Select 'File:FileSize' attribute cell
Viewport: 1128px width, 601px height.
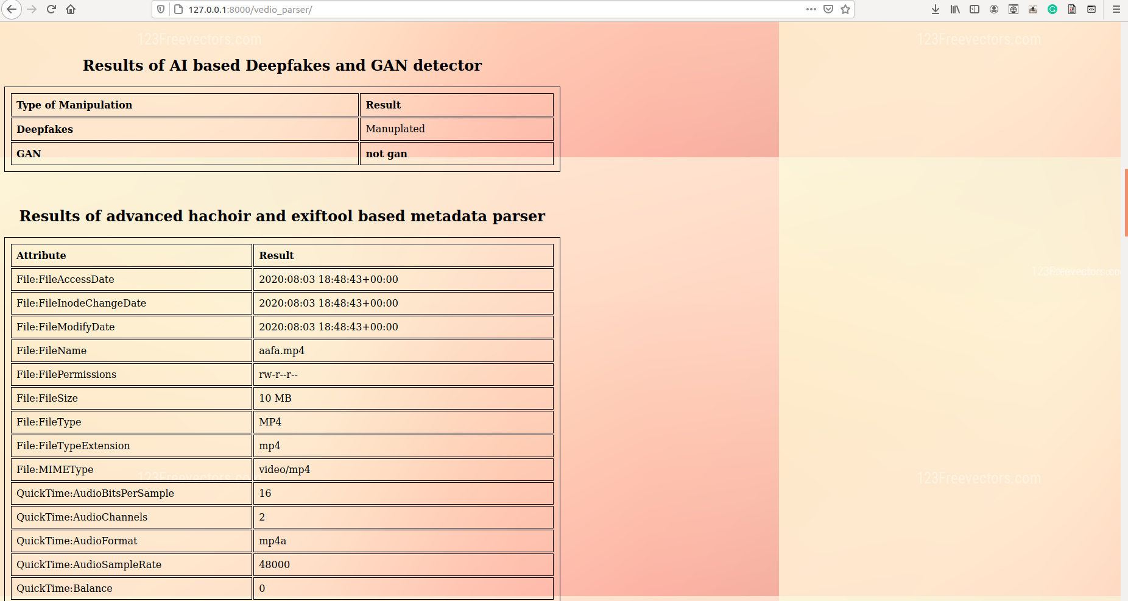pyautogui.click(x=132, y=398)
